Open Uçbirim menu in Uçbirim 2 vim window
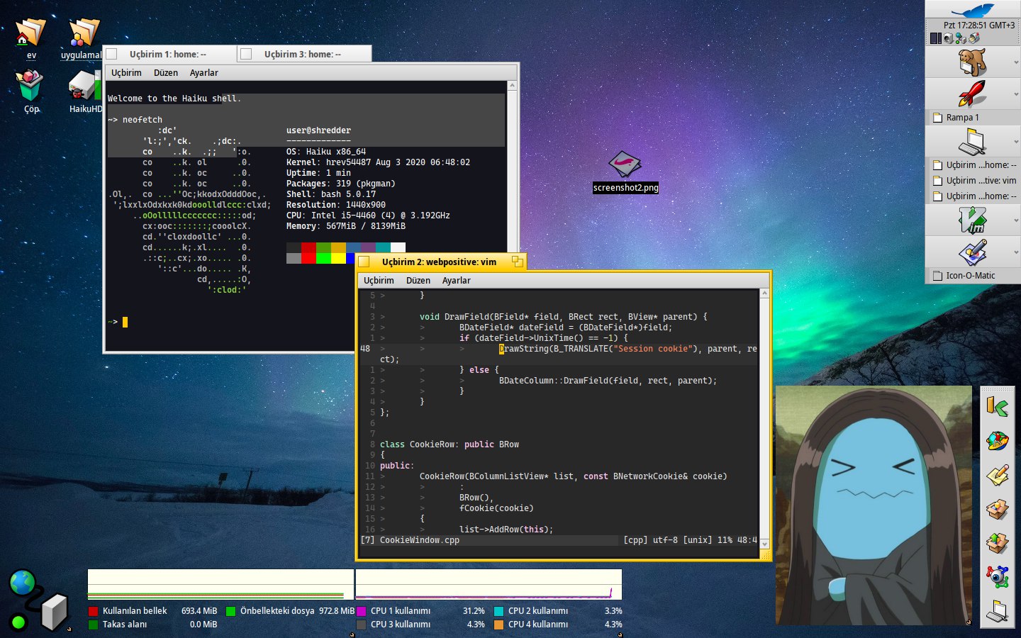This screenshot has height=638, width=1021. pyautogui.click(x=379, y=280)
